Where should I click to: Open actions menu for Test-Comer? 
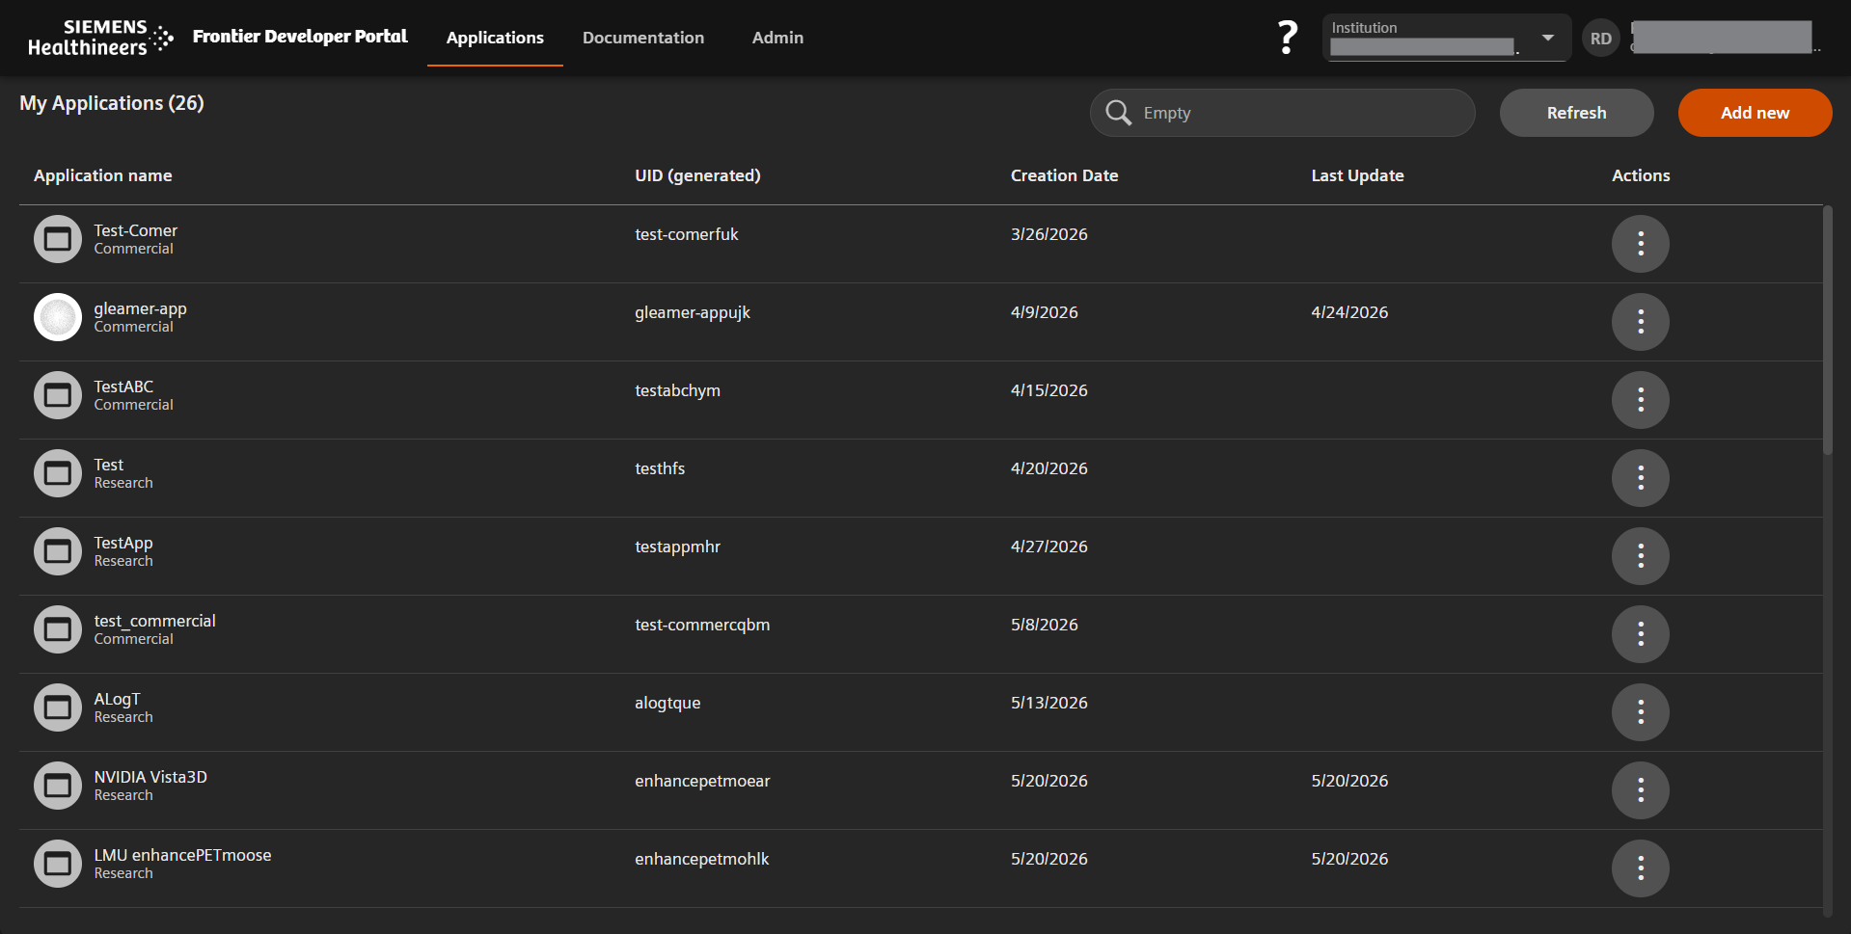(1640, 244)
